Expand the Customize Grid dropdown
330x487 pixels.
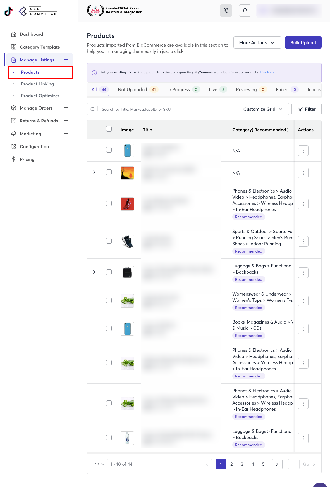[263, 109]
